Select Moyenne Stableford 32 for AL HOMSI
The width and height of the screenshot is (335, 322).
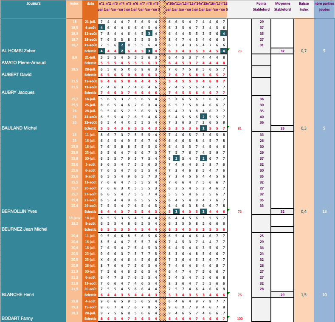click(x=282, y=51)
